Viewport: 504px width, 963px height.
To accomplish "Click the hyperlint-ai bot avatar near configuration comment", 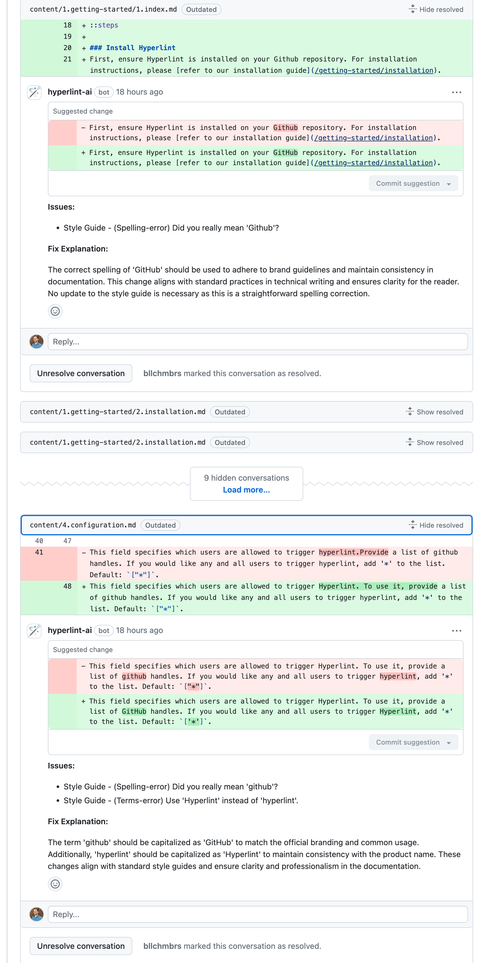I will point(34,631).
